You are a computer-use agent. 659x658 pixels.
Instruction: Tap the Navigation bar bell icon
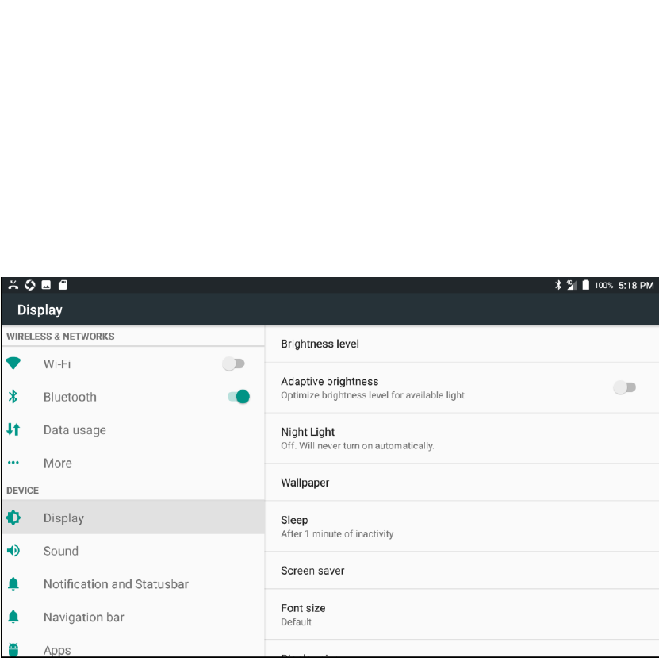13,617
